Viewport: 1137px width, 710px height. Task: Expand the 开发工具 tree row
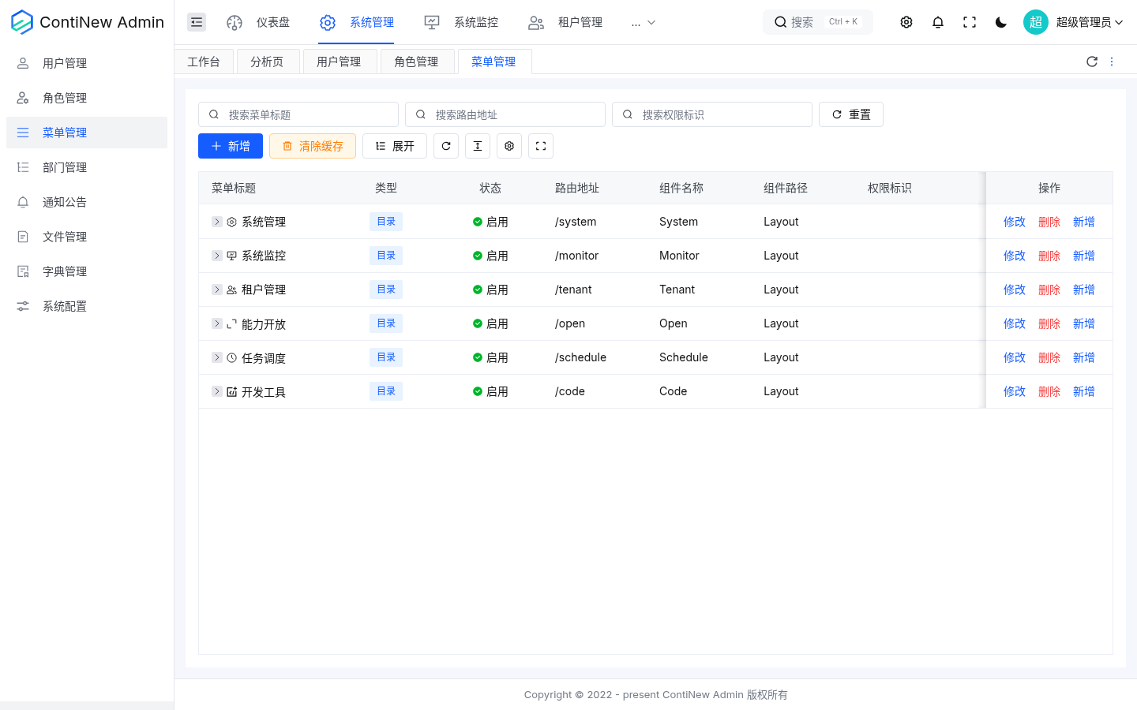[217, 391]
